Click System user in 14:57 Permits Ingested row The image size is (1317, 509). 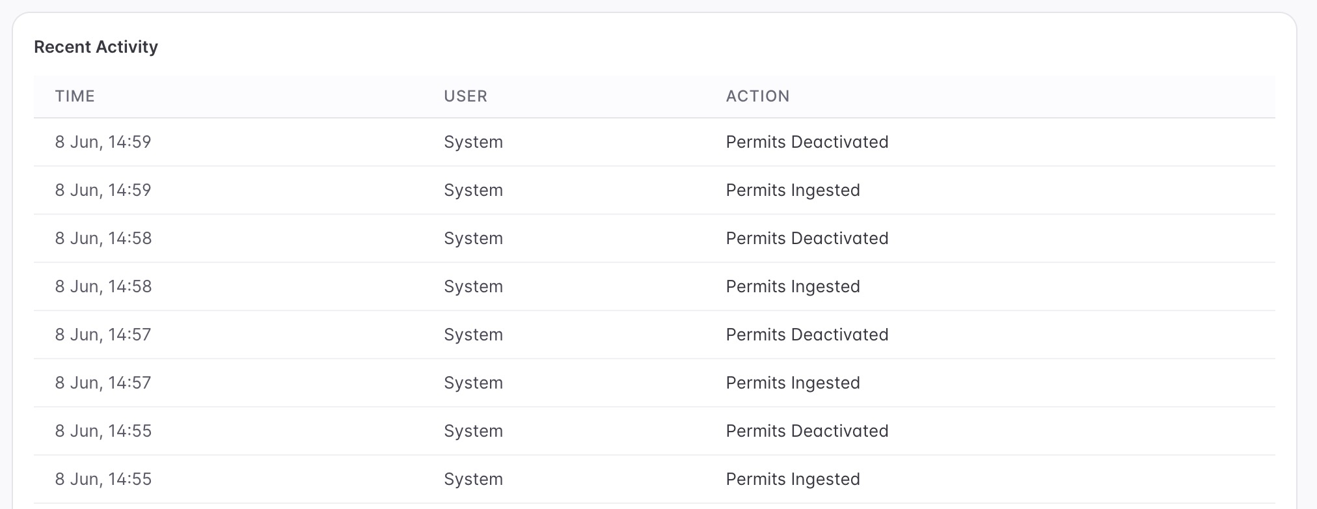pos(473,383)
